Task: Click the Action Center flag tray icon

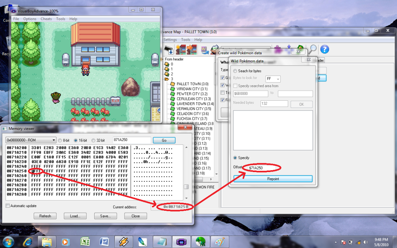Action: click(343, 242)
